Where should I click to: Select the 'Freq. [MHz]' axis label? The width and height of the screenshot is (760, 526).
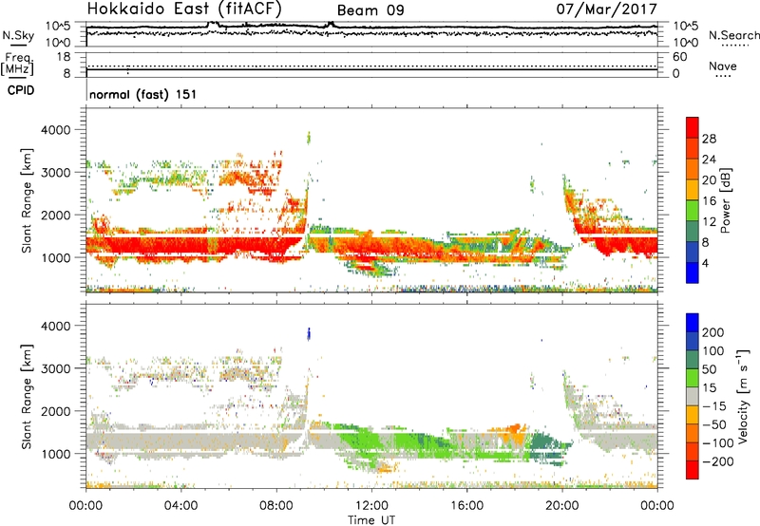coord(17,64)
